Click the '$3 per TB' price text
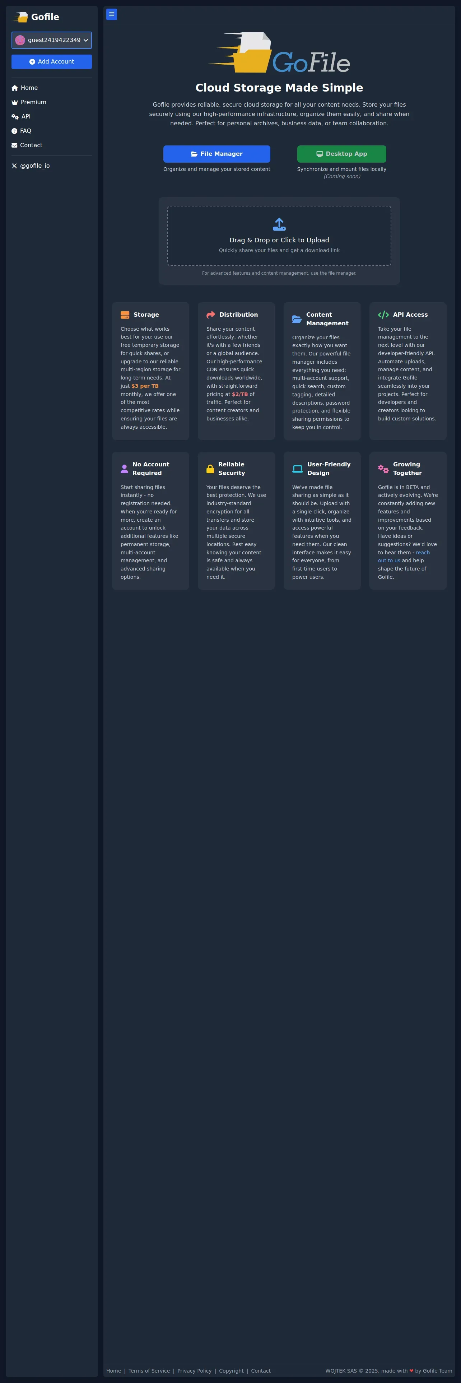 pyautogui.click(x=145, y=386)
